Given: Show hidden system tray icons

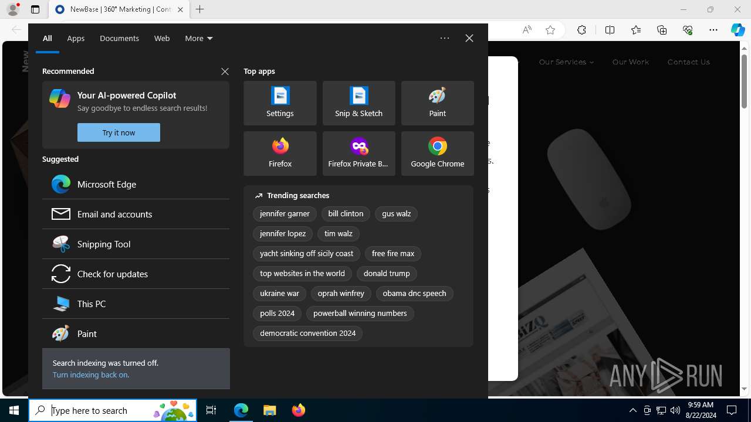Looking at the screenshot, I should [632, 410].
